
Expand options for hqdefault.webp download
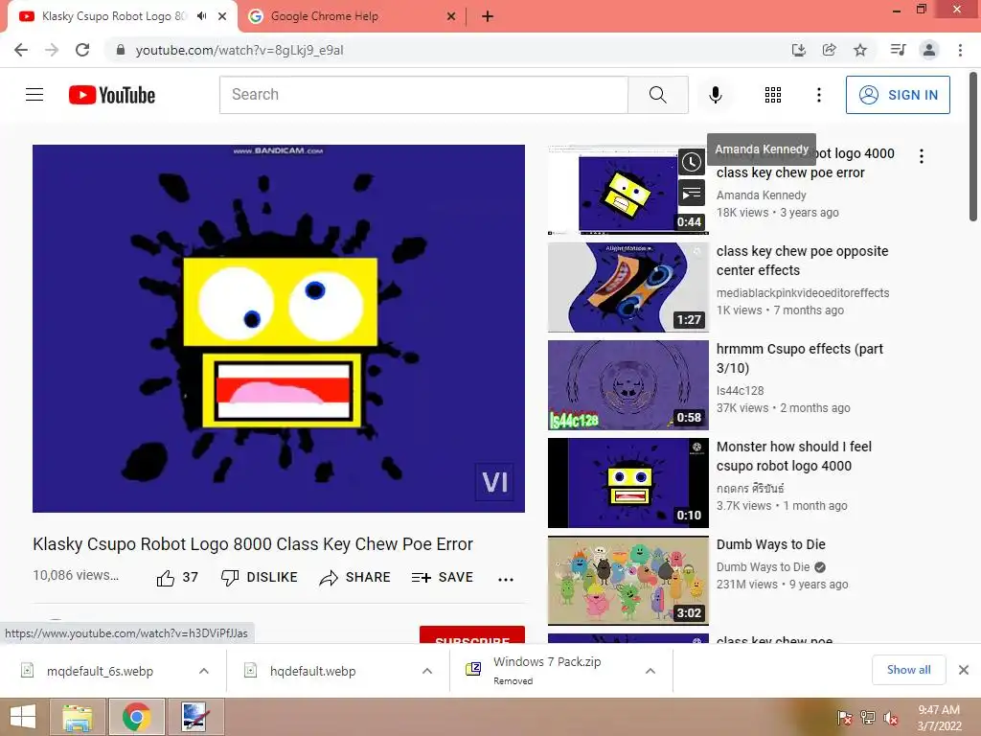427,671
